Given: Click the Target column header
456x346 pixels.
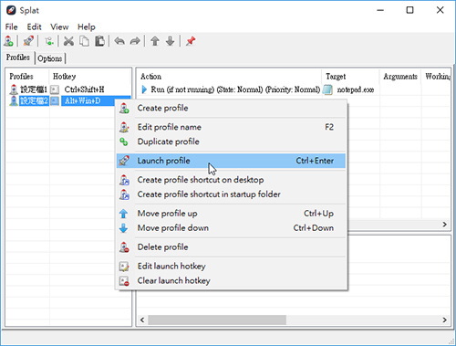Looking at the screenshot, I should pos(350,76).
